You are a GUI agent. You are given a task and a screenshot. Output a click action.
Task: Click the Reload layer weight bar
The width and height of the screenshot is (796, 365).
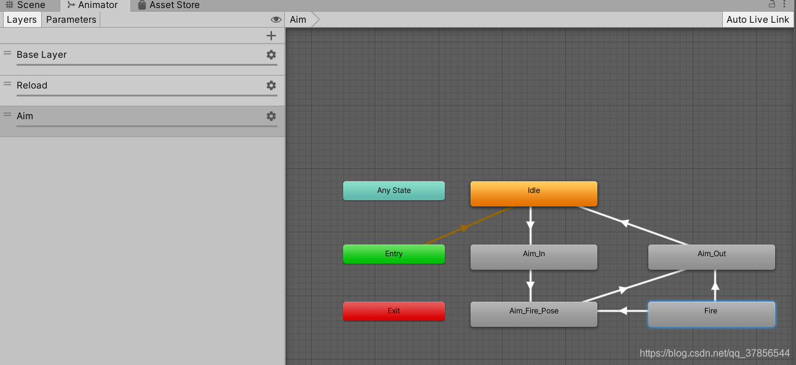tap(147, 95)
